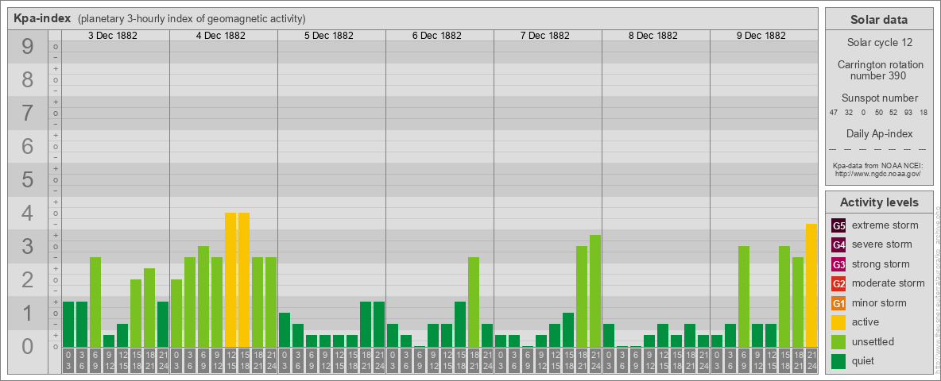Click the Sunspot number label

[x=879, y=98]
